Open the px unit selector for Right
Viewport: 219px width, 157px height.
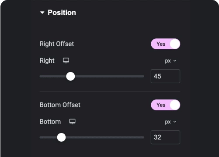pyautogui.click(x=170, y=61)
